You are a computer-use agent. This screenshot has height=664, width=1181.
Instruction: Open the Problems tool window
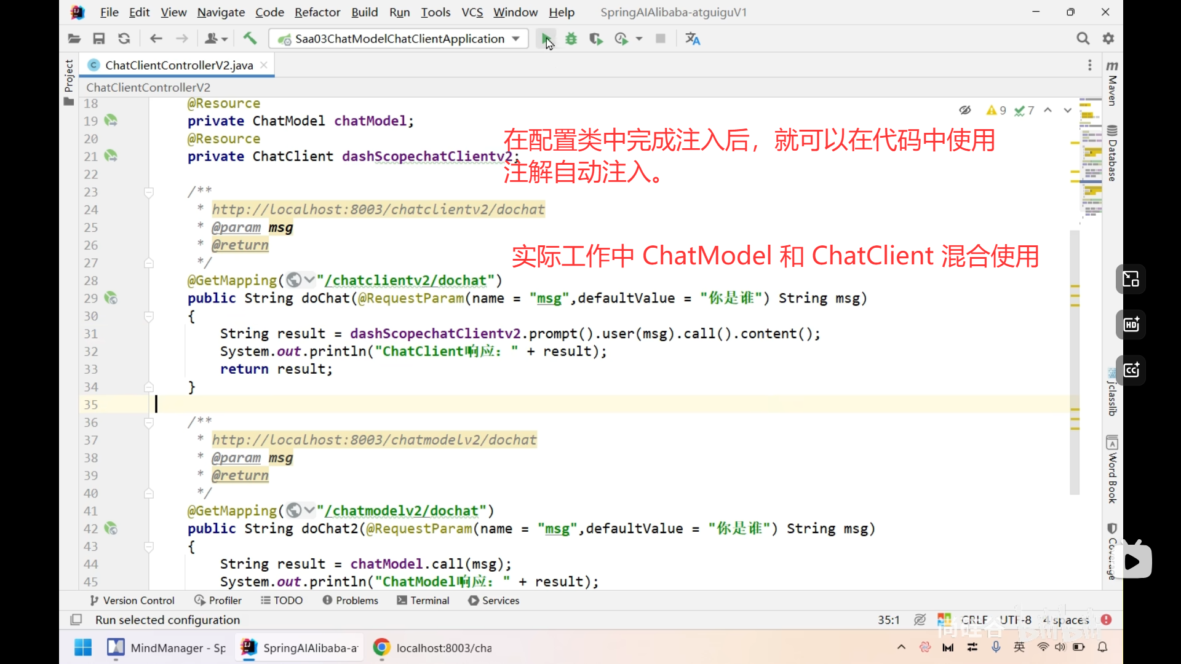351,601
